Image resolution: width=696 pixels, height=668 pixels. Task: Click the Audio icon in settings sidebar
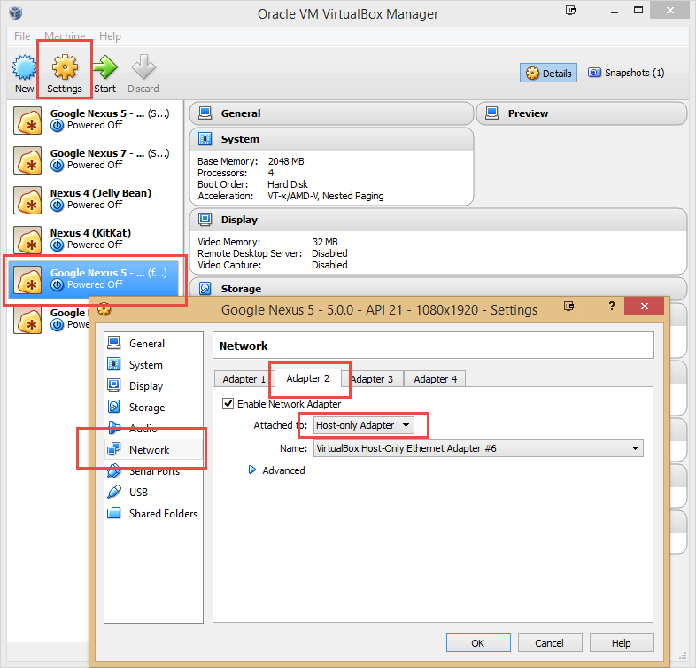pyautogui.click(x=114, y=427)
